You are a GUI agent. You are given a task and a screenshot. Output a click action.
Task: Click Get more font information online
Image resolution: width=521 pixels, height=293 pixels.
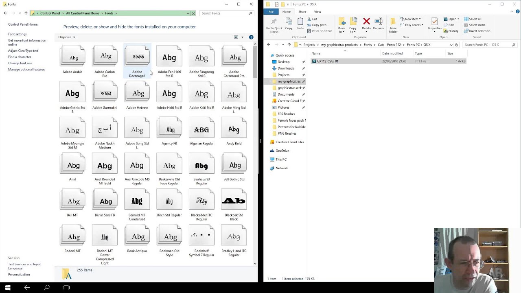click(x=27, y=42)
